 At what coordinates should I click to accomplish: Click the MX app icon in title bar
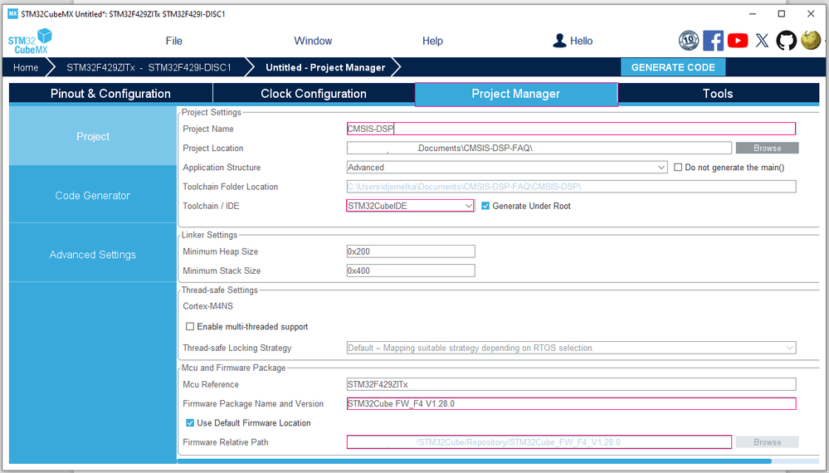point(12,14)
